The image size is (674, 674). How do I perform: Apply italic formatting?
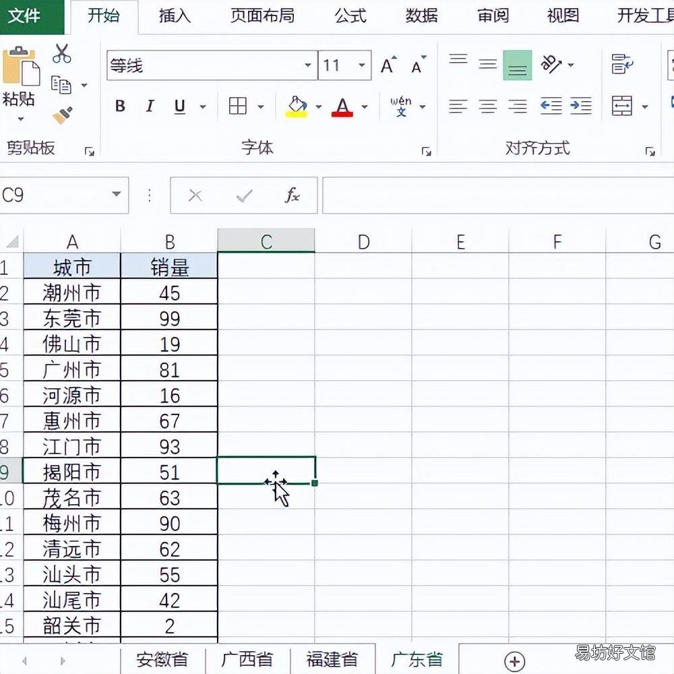[150, 106]
